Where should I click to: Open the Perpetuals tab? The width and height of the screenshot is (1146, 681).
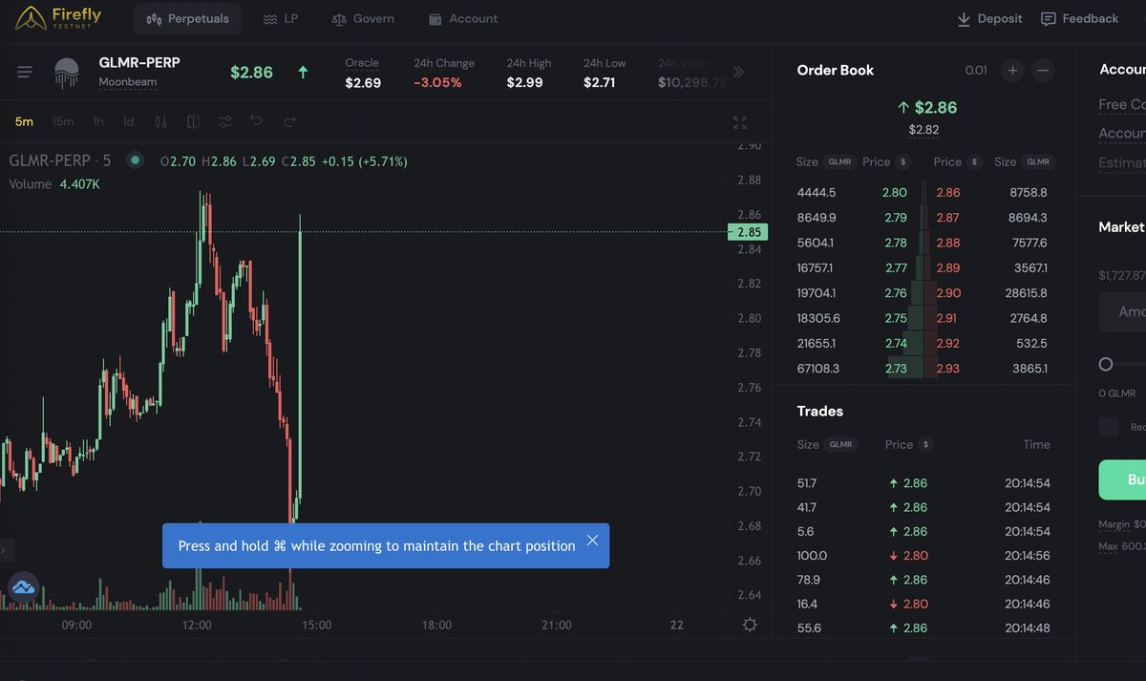(187, 18)
